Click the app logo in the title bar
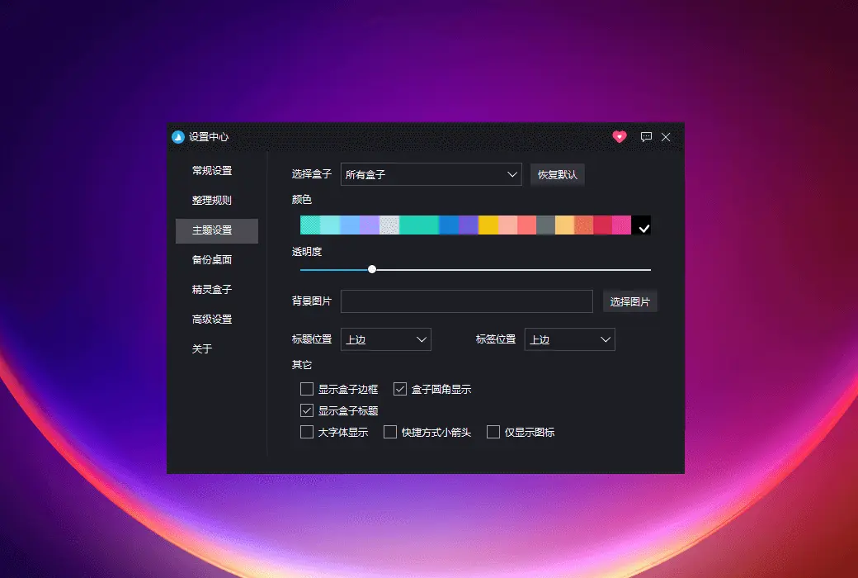 coord(180,137)
